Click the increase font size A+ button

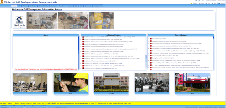click(x=196, y=1)
